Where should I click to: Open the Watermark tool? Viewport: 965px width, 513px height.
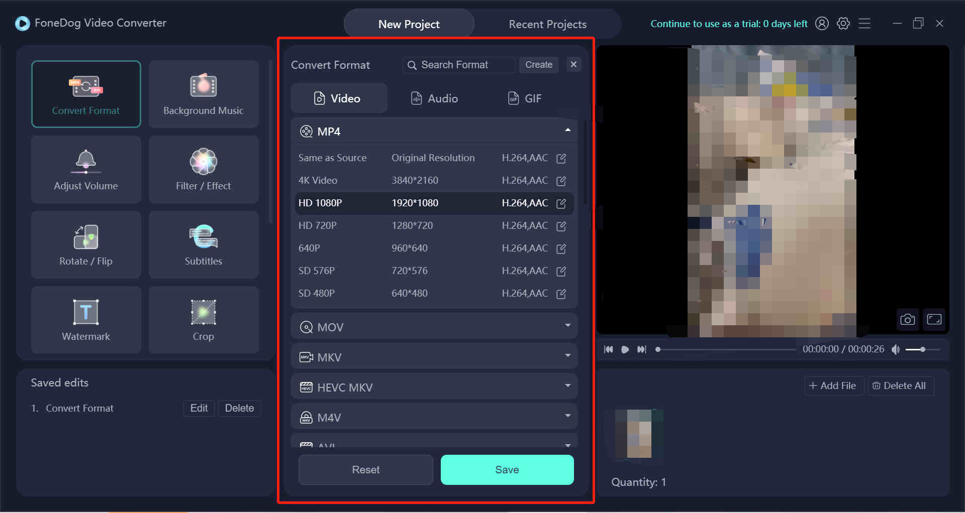[x=86, y=320]
